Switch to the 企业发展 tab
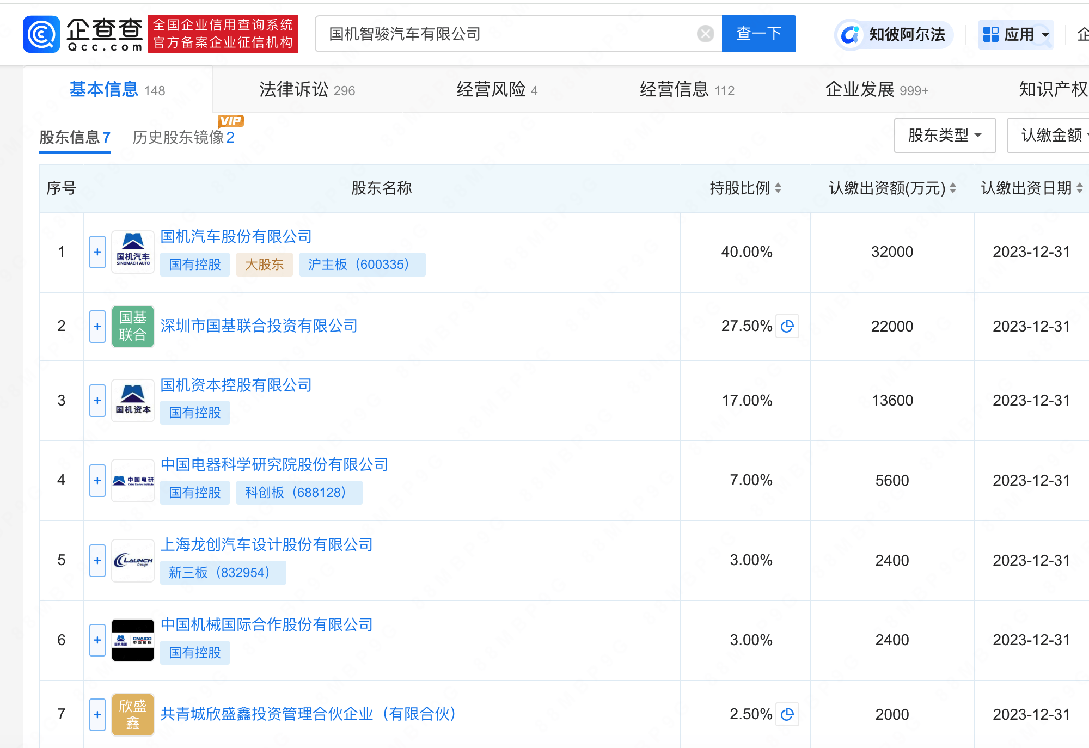The height and width of the screenshot is (748, 1089). coord(877,90)
